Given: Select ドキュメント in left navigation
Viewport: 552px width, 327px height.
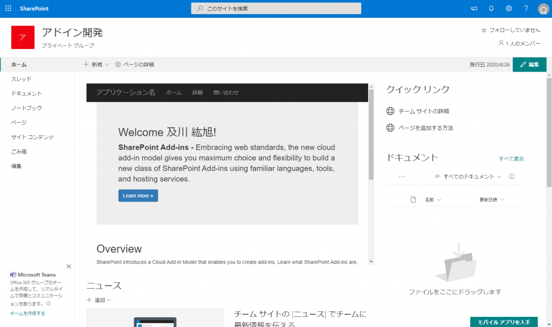Looking at the screenshot, I should 26,93.
